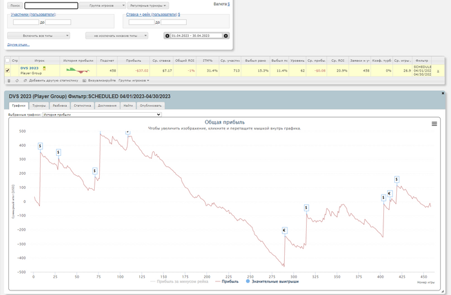Viewport: 451px width, 295px height.
Task: Click the $ win marker near game 418
Action: pos(397,180)
